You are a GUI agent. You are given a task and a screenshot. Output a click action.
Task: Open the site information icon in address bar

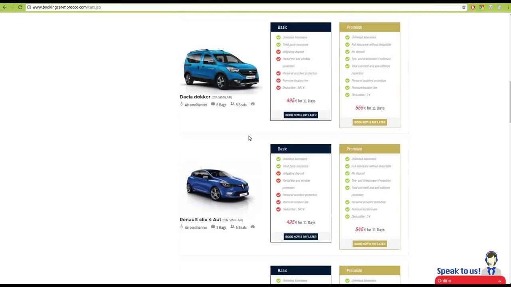coord(29,7)
